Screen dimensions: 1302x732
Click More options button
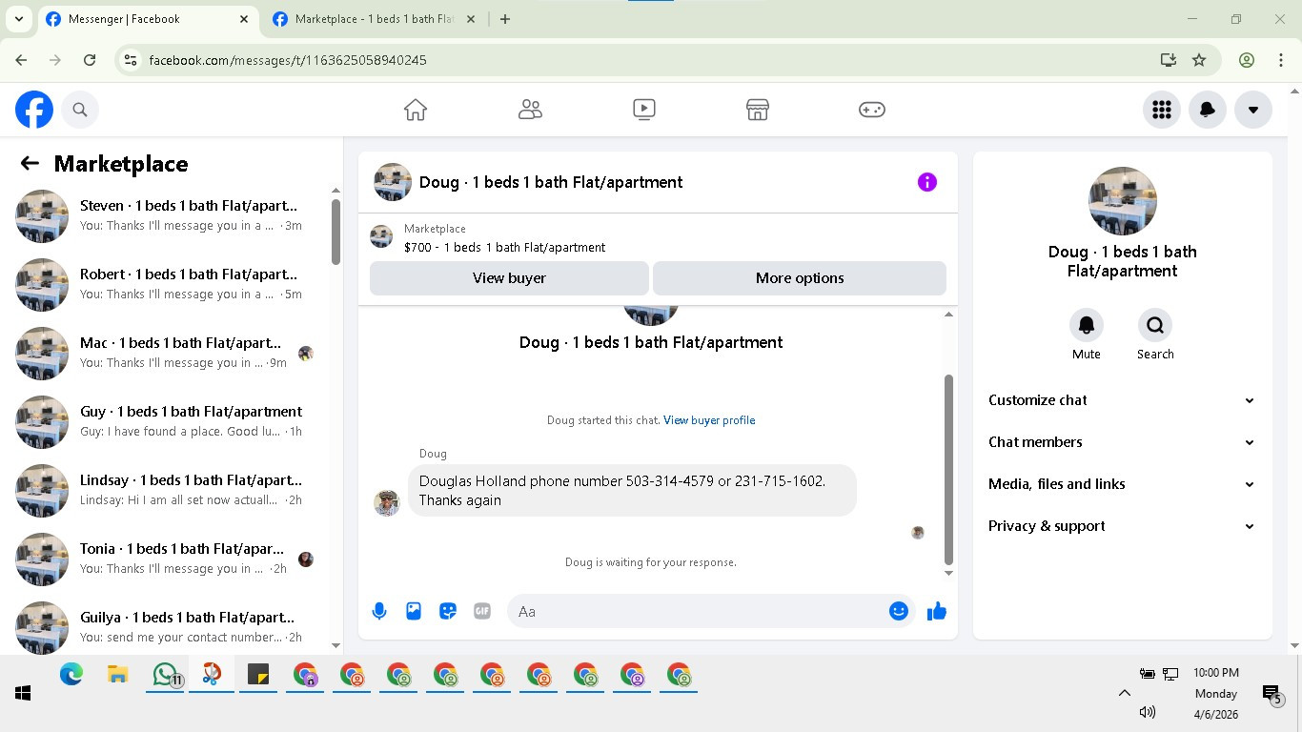[x=800, y=278]
